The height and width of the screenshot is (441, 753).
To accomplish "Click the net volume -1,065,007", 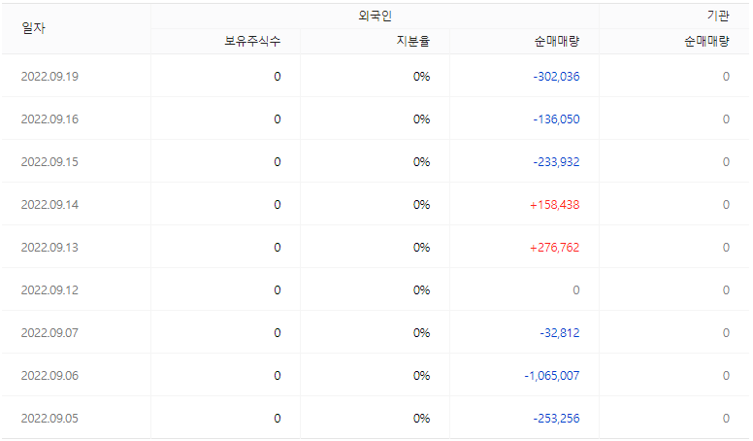I will (x=552, y=376).
